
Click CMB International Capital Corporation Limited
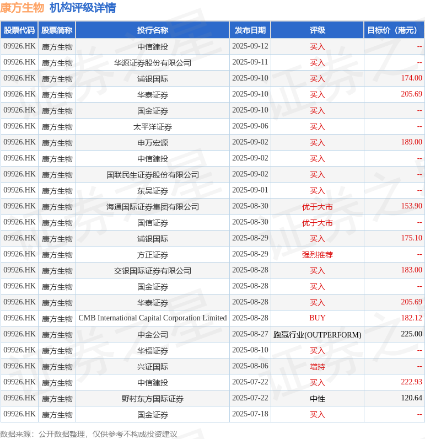(x=153, y=318)
